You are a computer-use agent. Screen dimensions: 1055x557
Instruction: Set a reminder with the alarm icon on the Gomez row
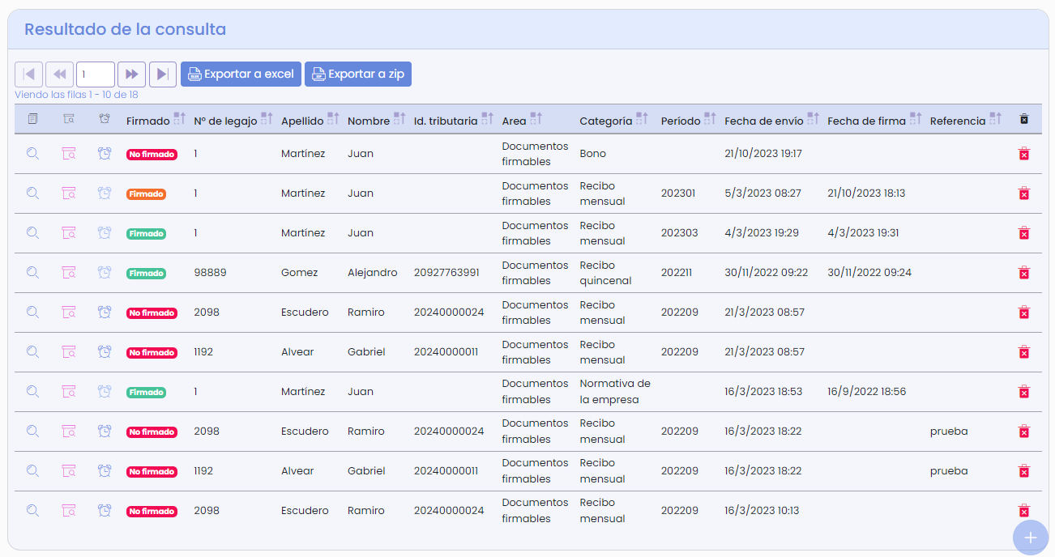104,273
